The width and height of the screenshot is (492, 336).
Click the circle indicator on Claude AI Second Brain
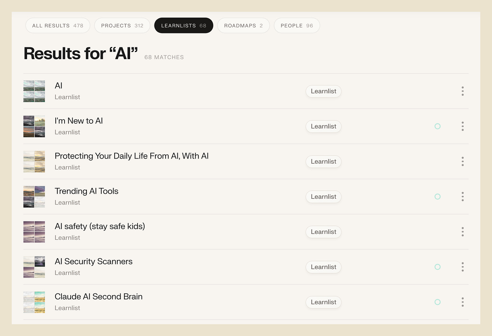pos(438,302)
